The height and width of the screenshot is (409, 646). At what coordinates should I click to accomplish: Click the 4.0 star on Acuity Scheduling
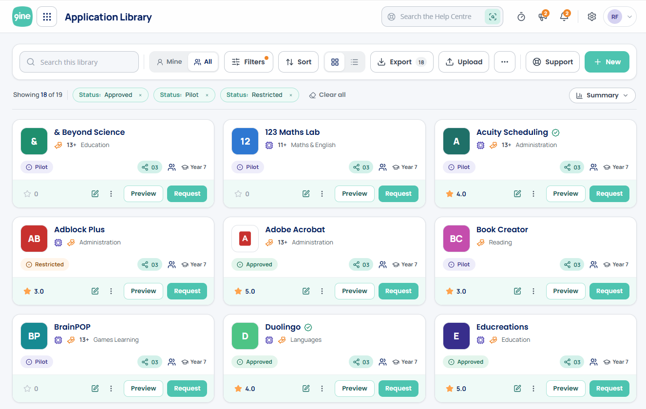point(450,194)
